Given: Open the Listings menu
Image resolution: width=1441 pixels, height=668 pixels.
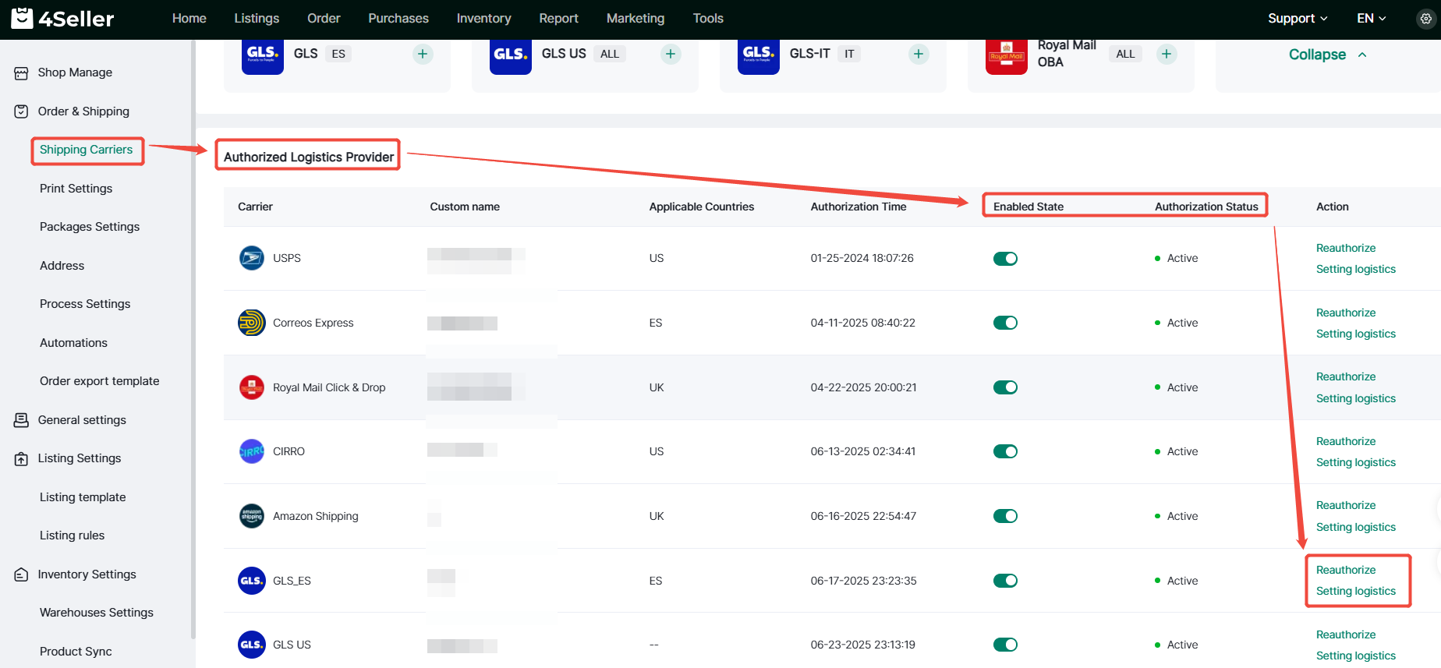Looking at the screenshot, I should [x=257, y=18].
